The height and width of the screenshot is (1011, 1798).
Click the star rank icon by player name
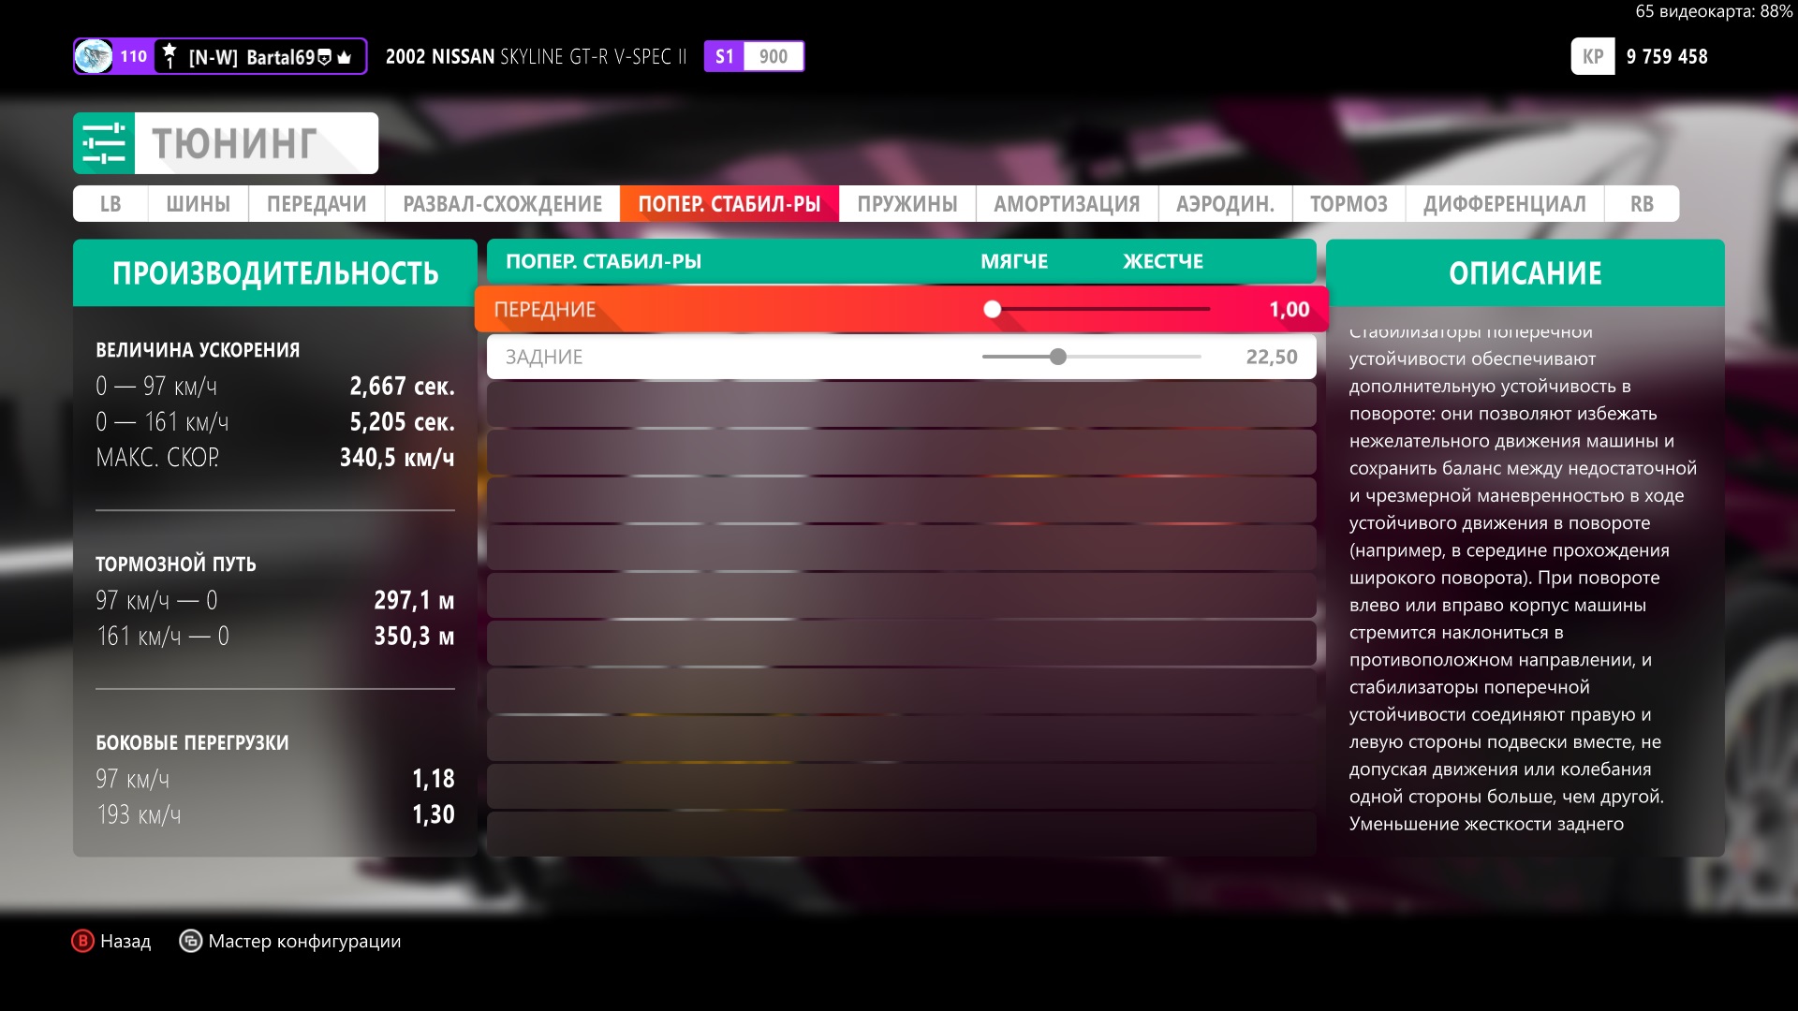tap(169, 56)
